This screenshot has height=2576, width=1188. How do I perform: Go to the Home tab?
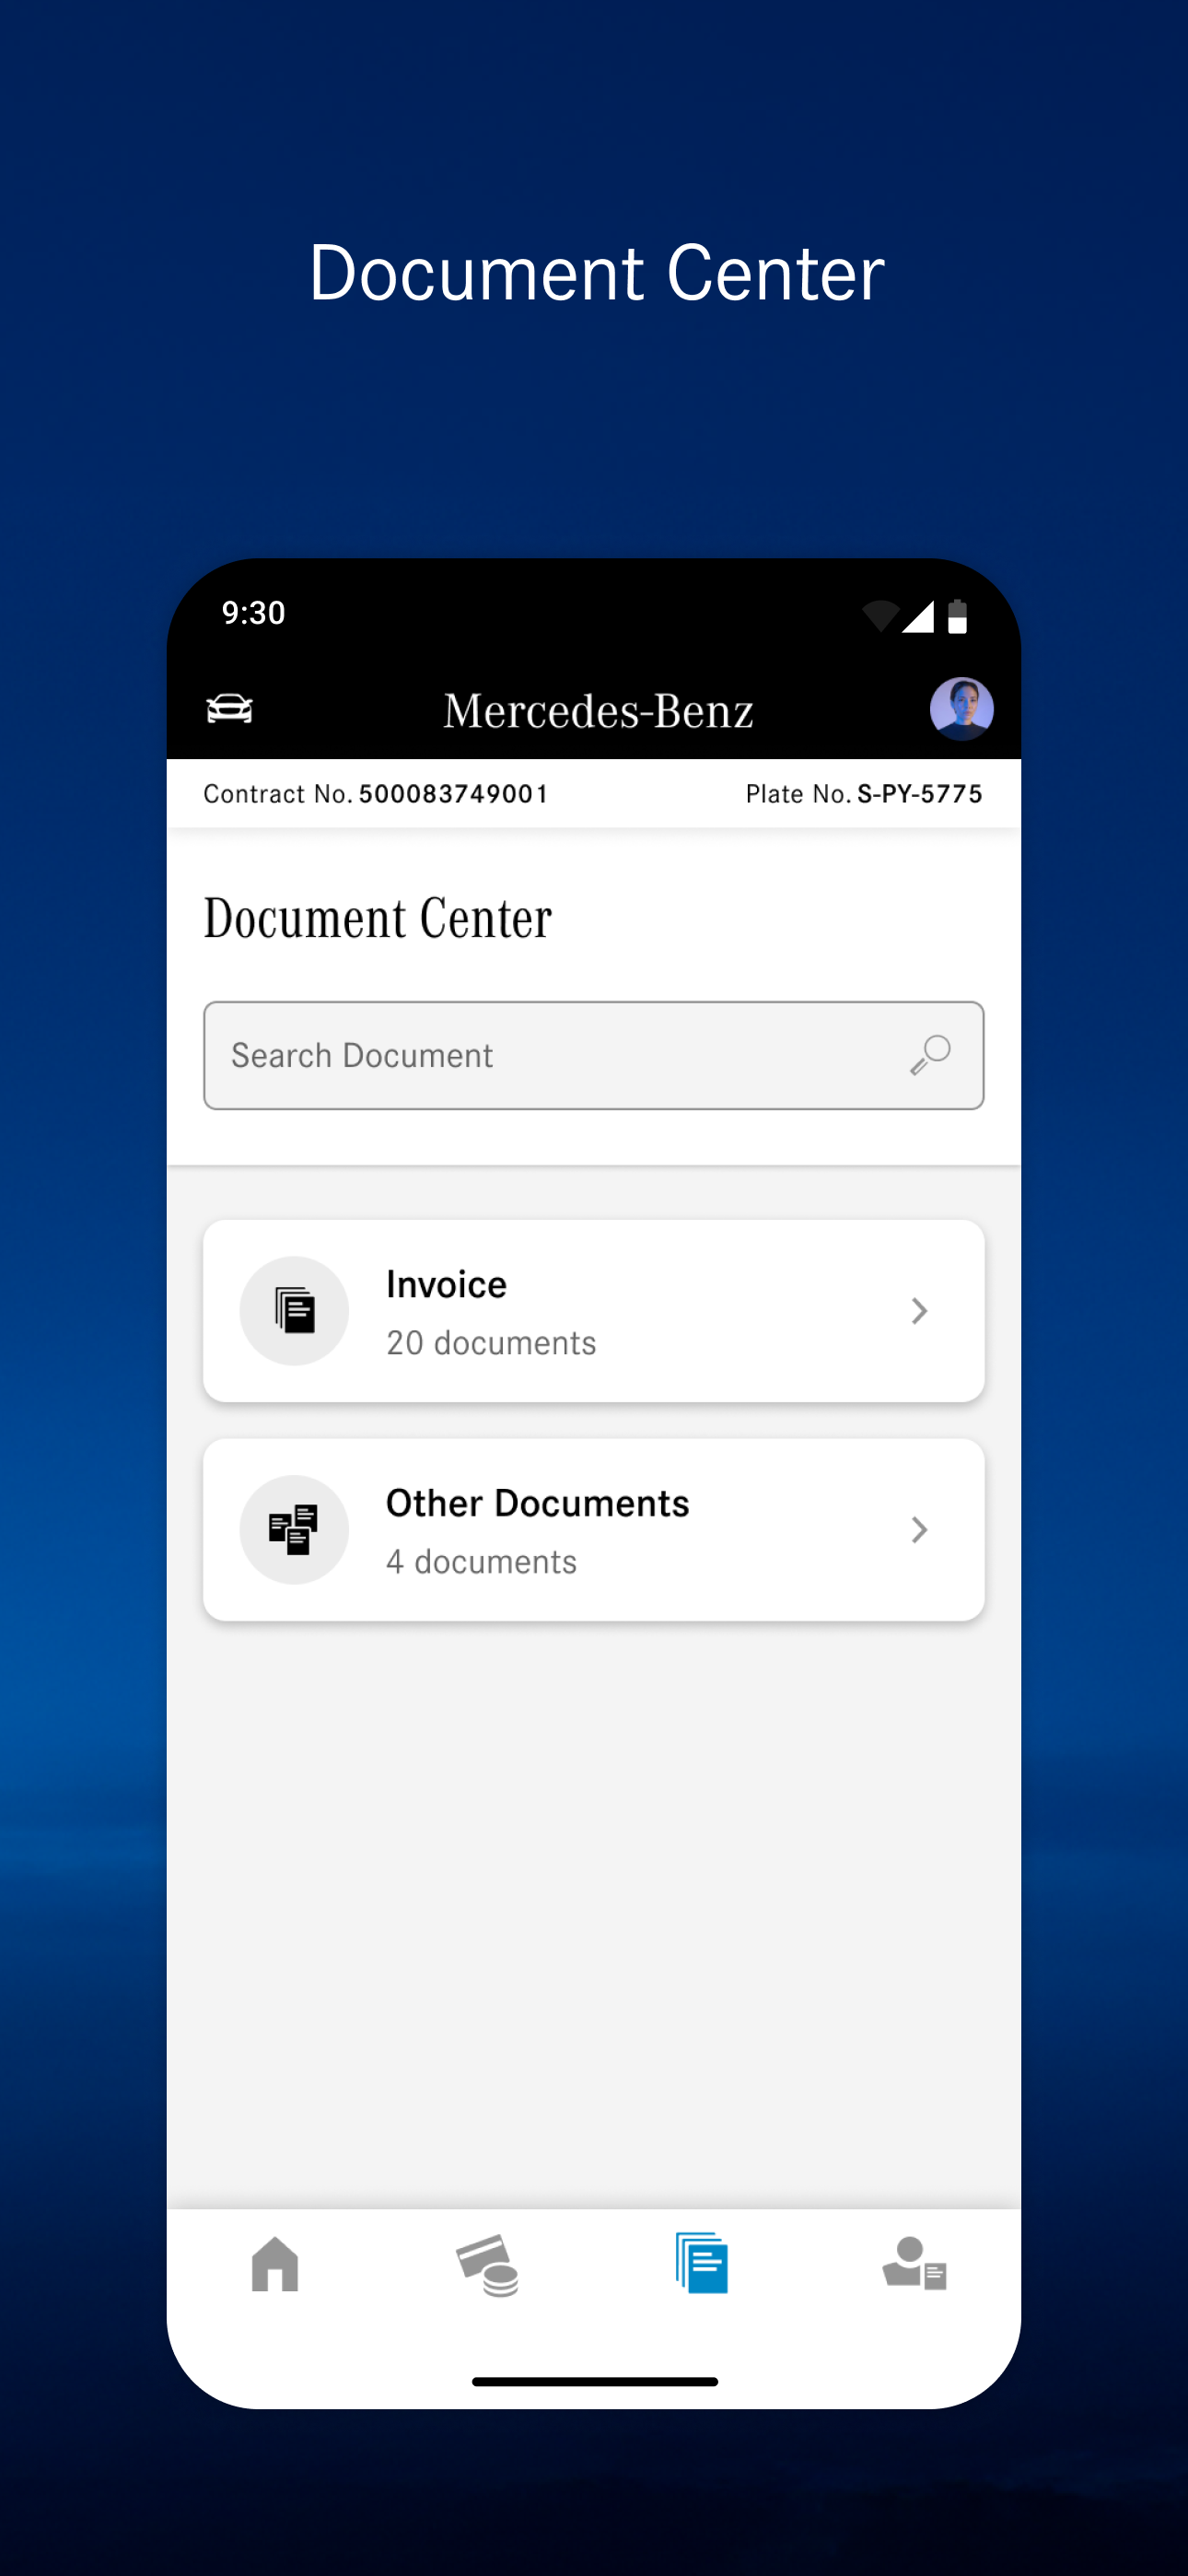pyautogui.click(x=275, y=2264)
